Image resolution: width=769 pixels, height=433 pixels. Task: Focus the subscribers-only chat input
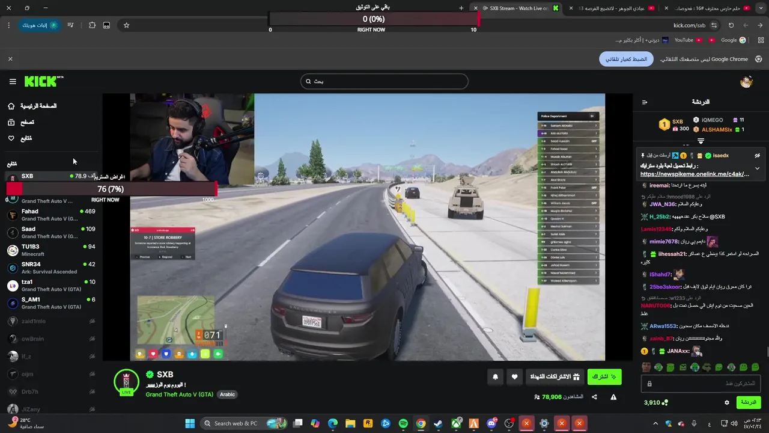(701, 384)
